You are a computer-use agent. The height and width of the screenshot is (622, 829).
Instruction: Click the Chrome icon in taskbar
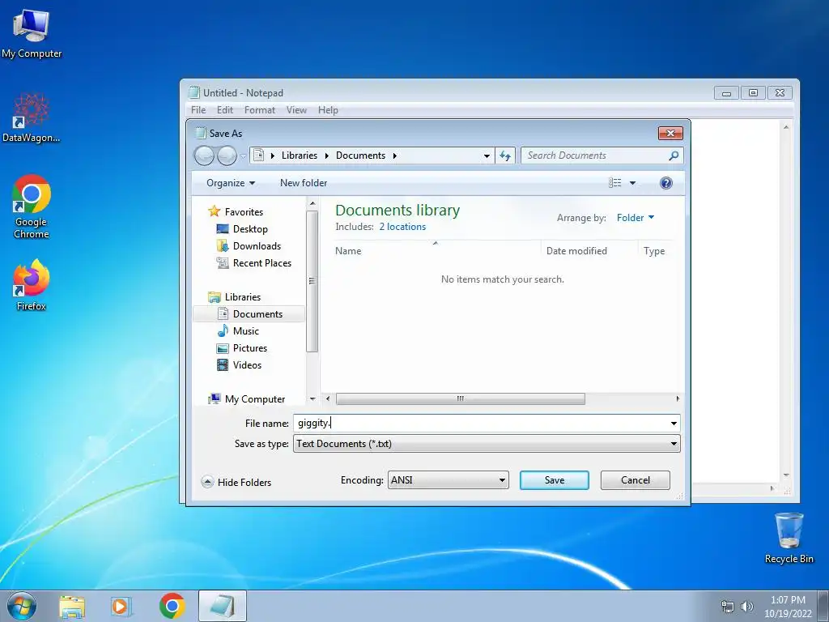172,606
